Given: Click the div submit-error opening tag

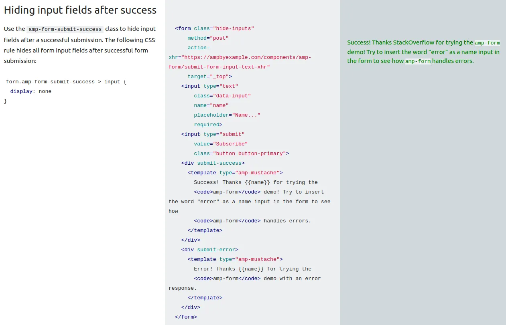Looking at the screenshot, I should point(209,250).
